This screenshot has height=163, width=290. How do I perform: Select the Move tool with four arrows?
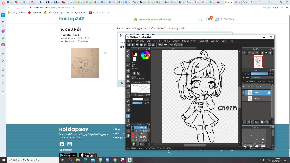tap(128, 70)
